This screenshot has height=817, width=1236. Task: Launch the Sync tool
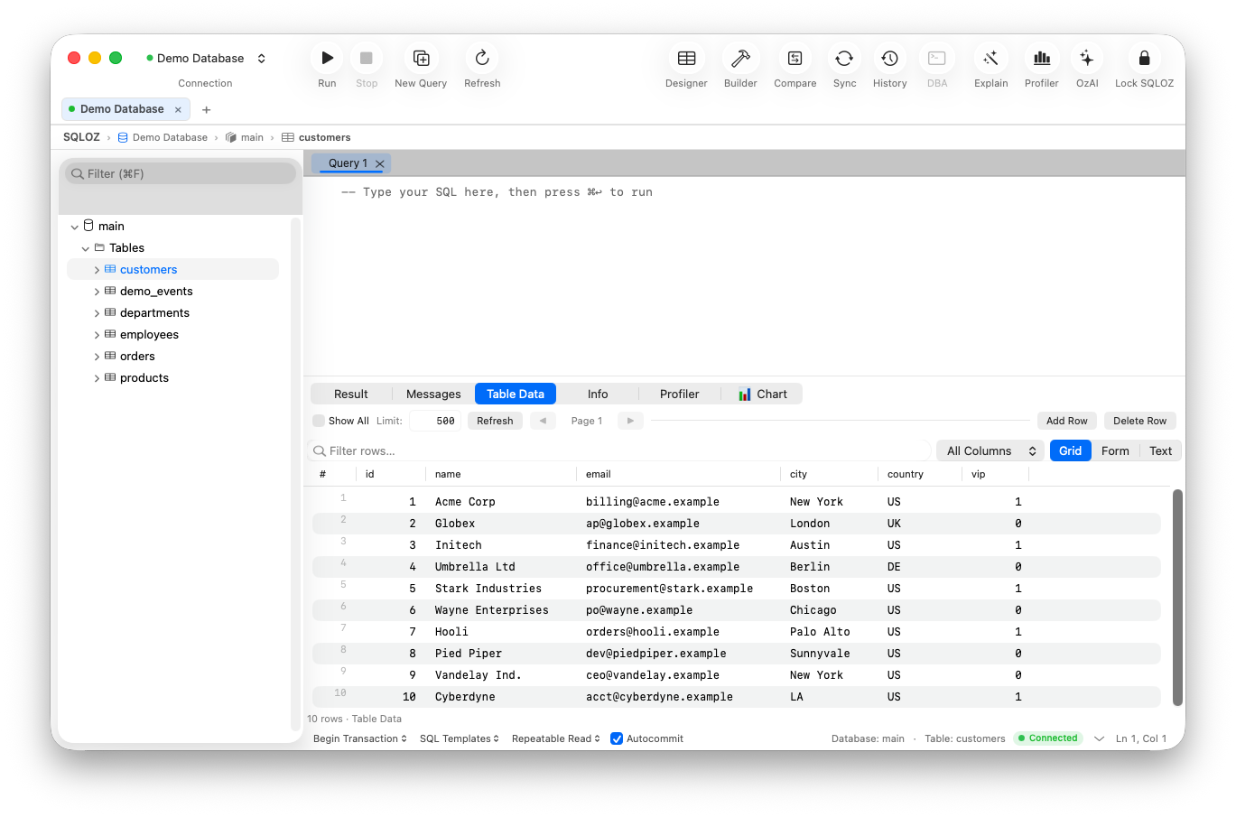tap(844, 58)
